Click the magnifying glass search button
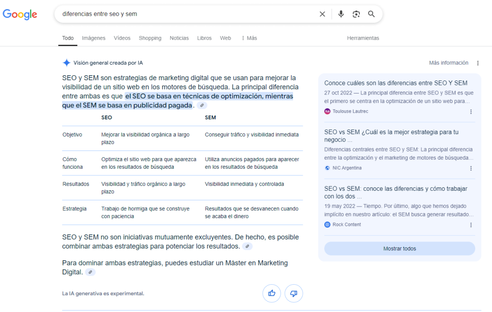492x312 pixels. pos(371,14)
